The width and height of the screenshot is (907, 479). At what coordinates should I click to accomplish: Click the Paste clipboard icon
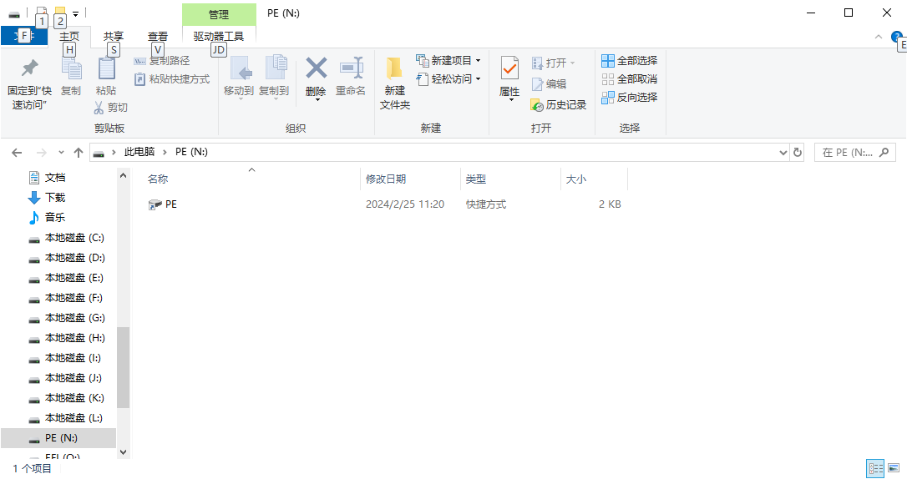(106, 69)
